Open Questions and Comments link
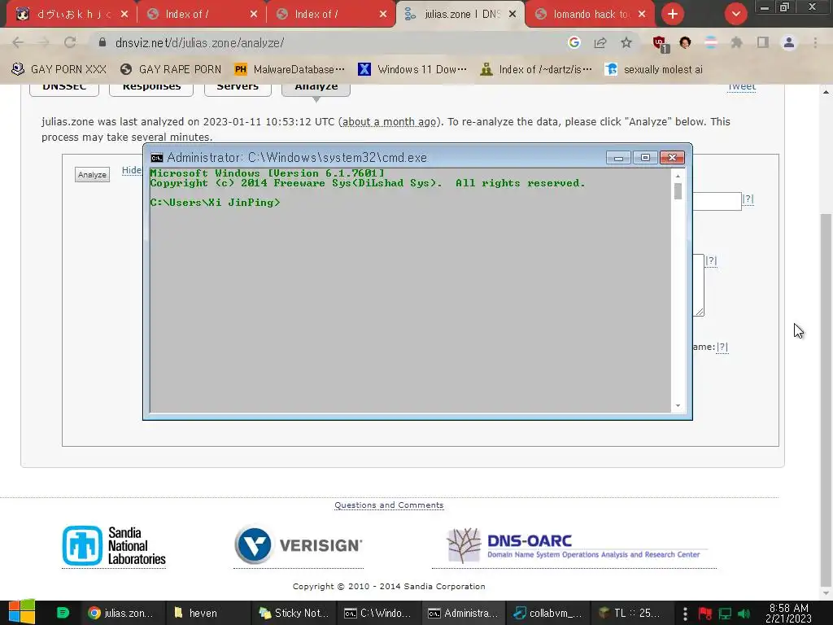The image size is (833, 625). (389, 505)
